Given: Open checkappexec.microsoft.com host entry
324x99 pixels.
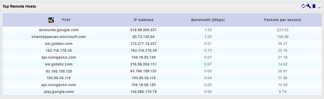Looking at the screenshot, I should coord(59,37).
